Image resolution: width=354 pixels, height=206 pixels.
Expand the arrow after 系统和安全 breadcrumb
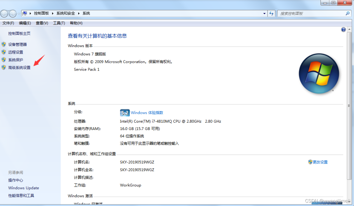[x=79, y=13]
